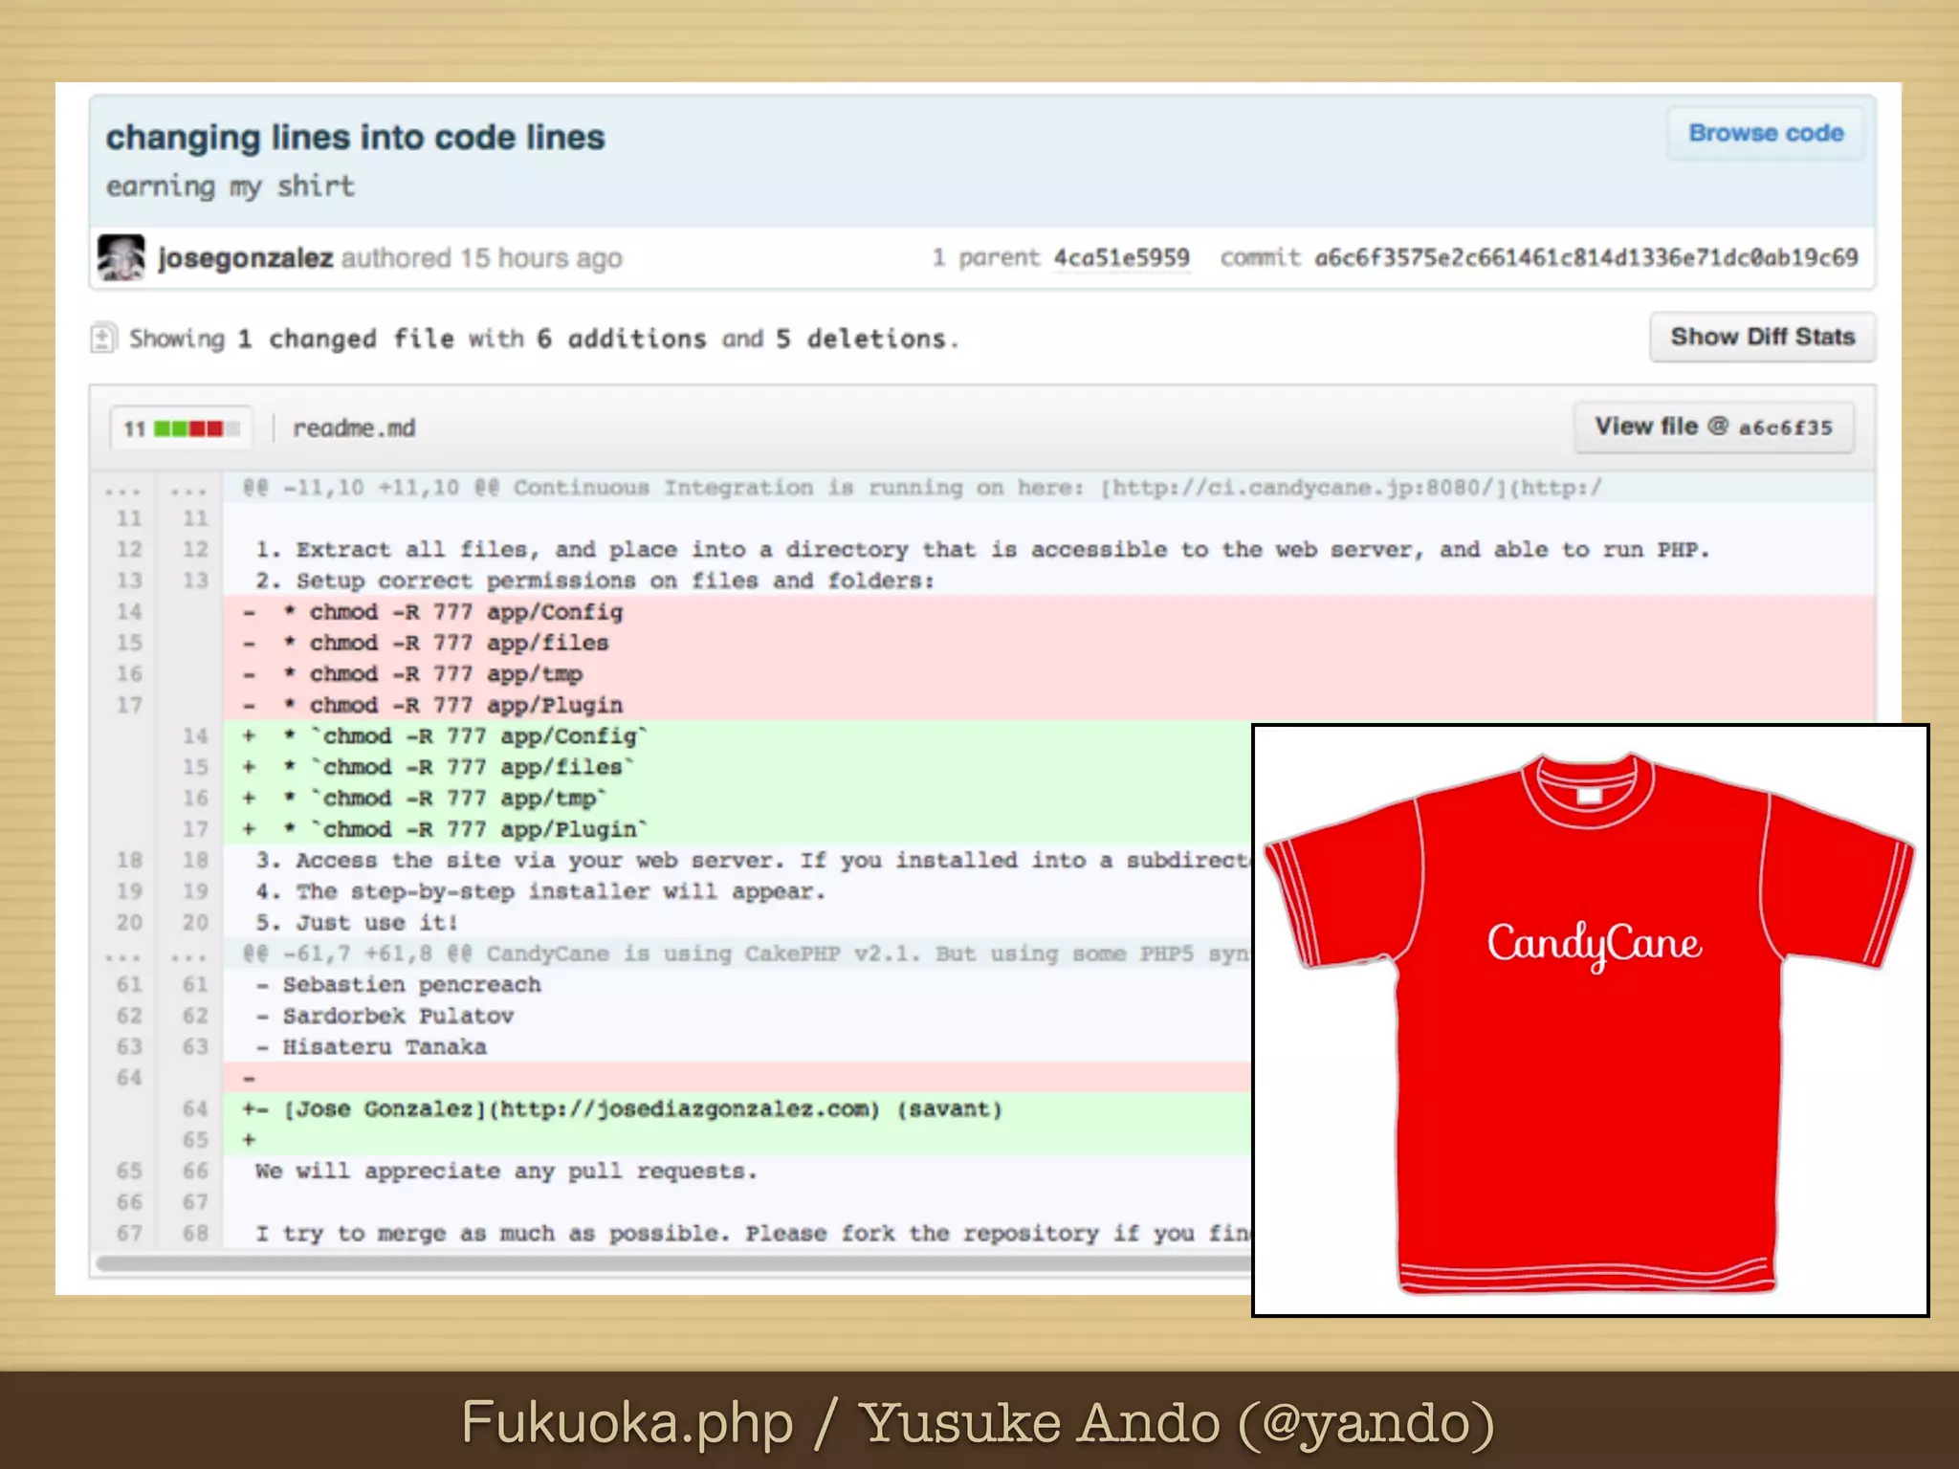Click the 11 changes count badge
The width and height of the screenshot is (1959, 1469).
tap(134, 429)
